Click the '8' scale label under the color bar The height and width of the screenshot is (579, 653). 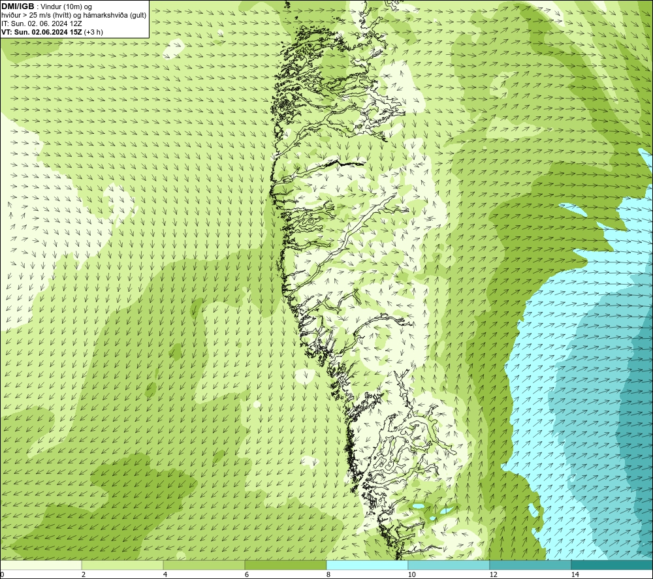click(328, 574)
